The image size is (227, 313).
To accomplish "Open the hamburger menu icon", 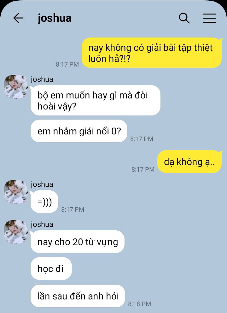I will coord(209,18).
